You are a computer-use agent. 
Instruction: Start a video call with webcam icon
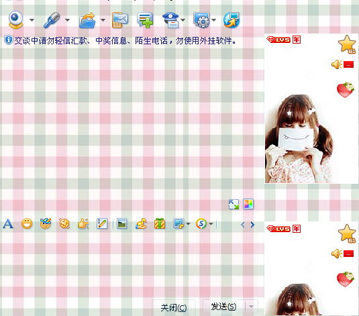click(x=15, y=20)
